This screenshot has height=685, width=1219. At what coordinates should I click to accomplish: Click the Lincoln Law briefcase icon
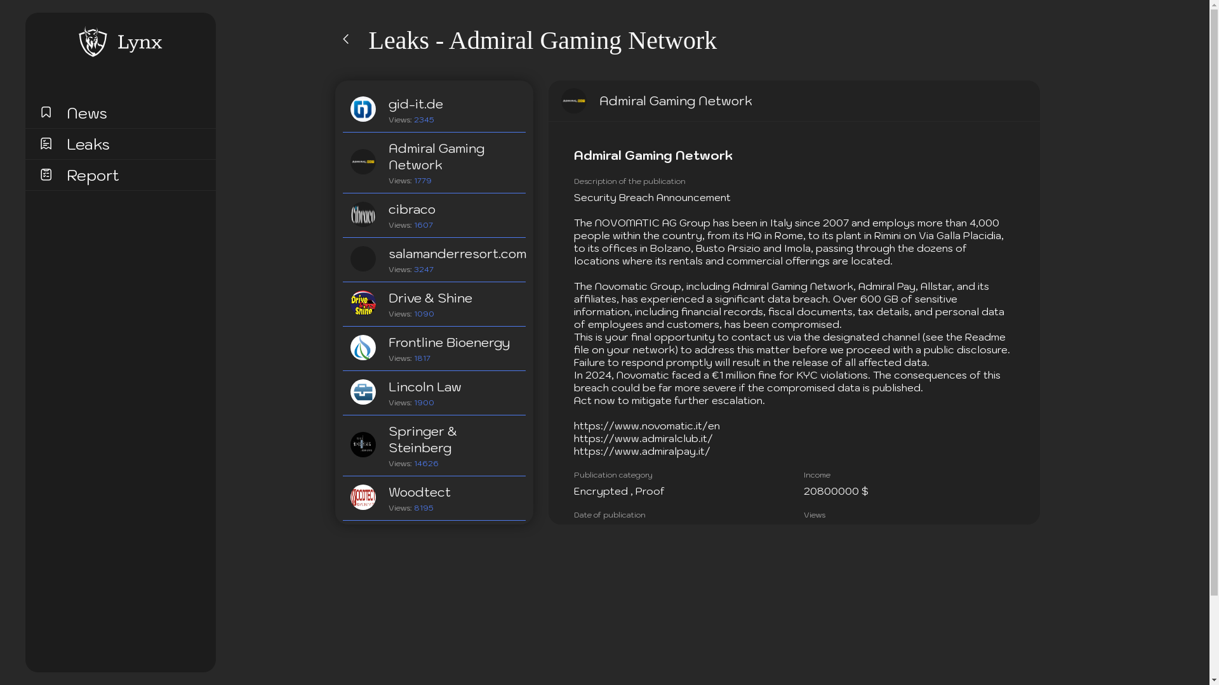click(363, 392)
